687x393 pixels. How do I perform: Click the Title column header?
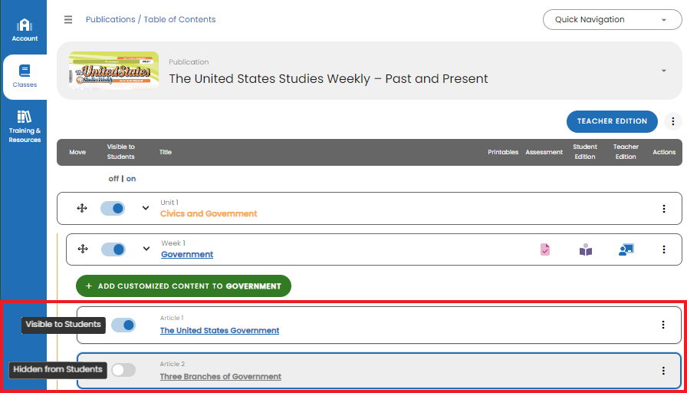click(x=166, y=152)
